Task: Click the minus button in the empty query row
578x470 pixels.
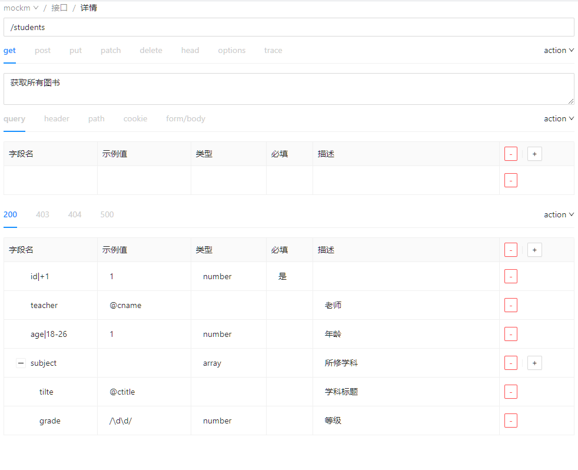Action: pos(510,180)
